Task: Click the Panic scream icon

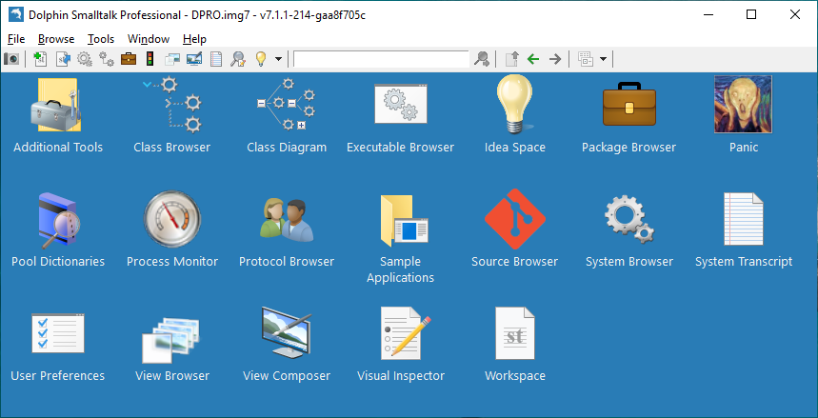Action: [744, 105]
